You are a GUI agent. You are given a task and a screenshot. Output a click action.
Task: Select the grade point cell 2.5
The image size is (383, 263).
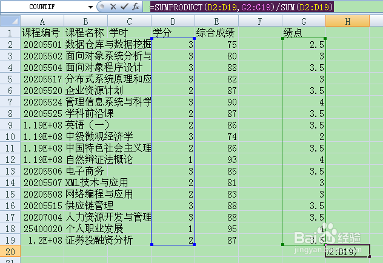(304, 44)
